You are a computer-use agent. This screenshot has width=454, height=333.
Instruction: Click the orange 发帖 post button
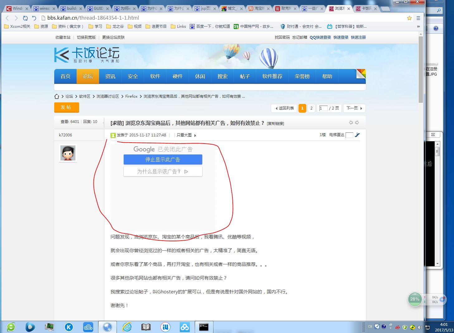tap(66, 107)
